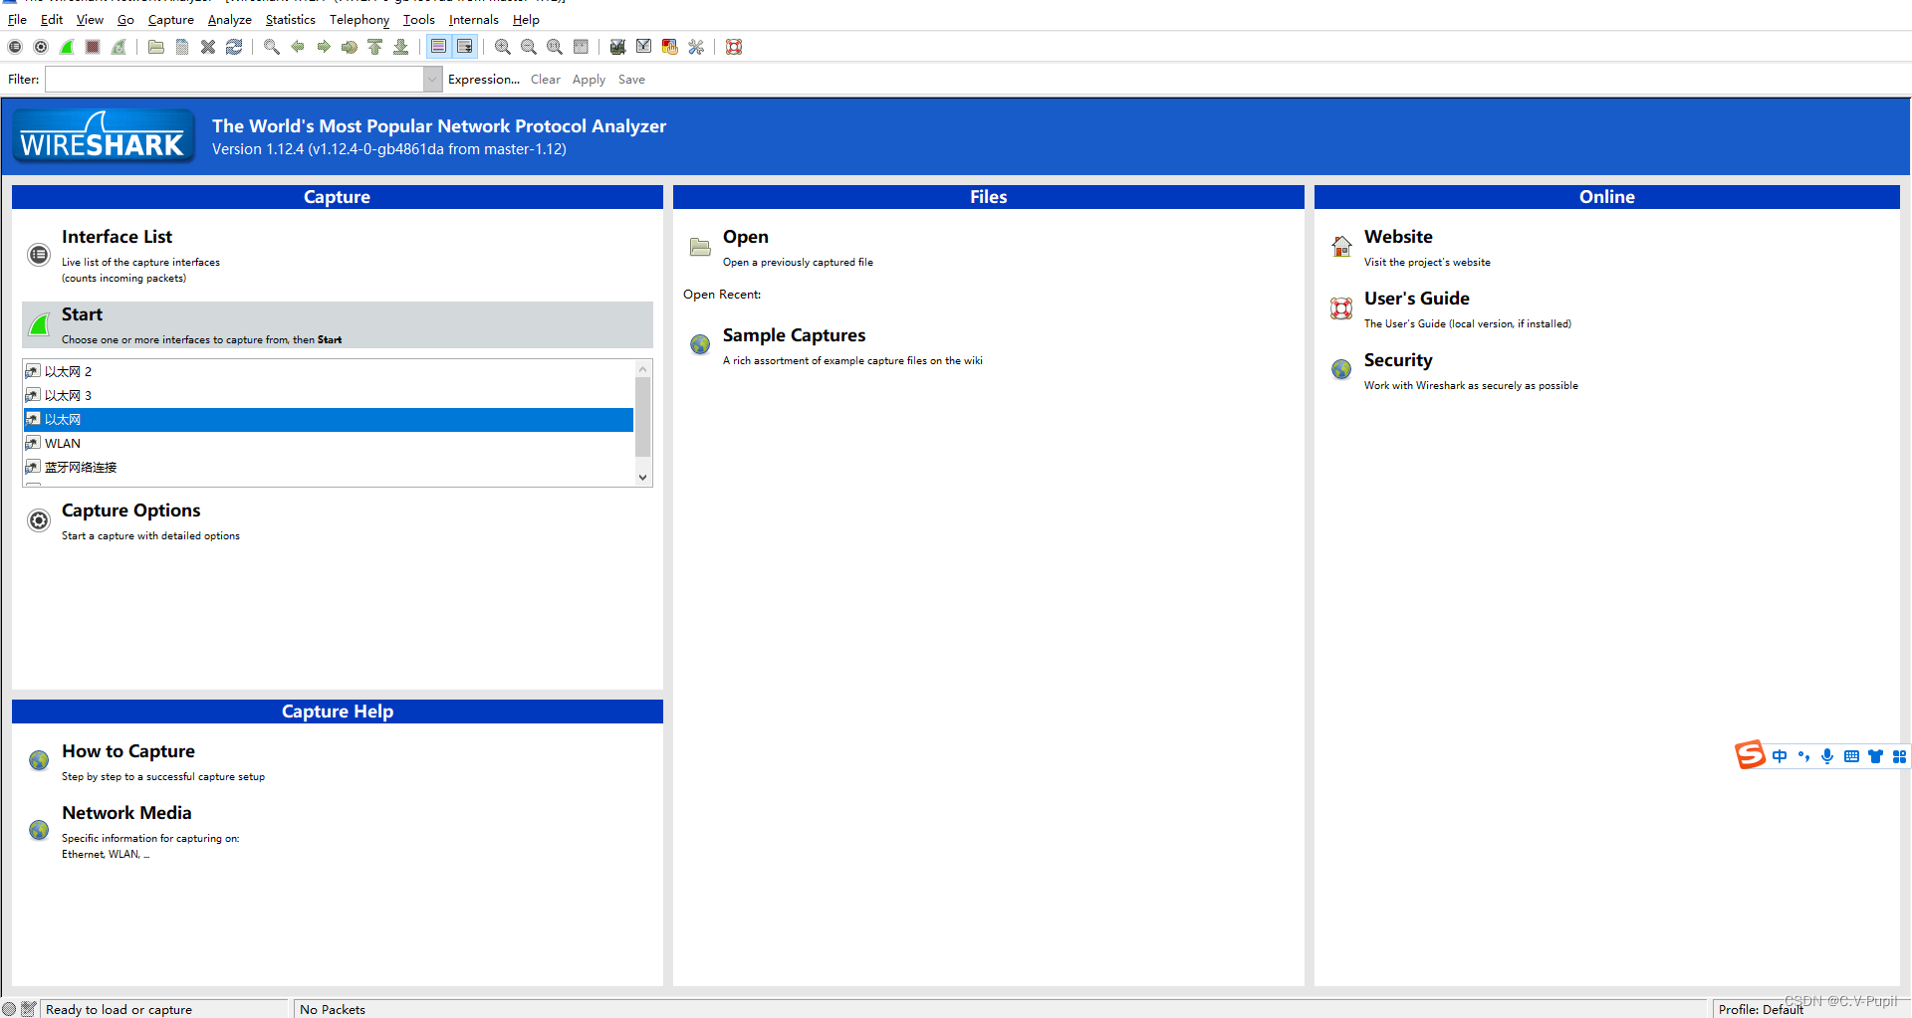Click the resize all columns icon

coord(581,47)
